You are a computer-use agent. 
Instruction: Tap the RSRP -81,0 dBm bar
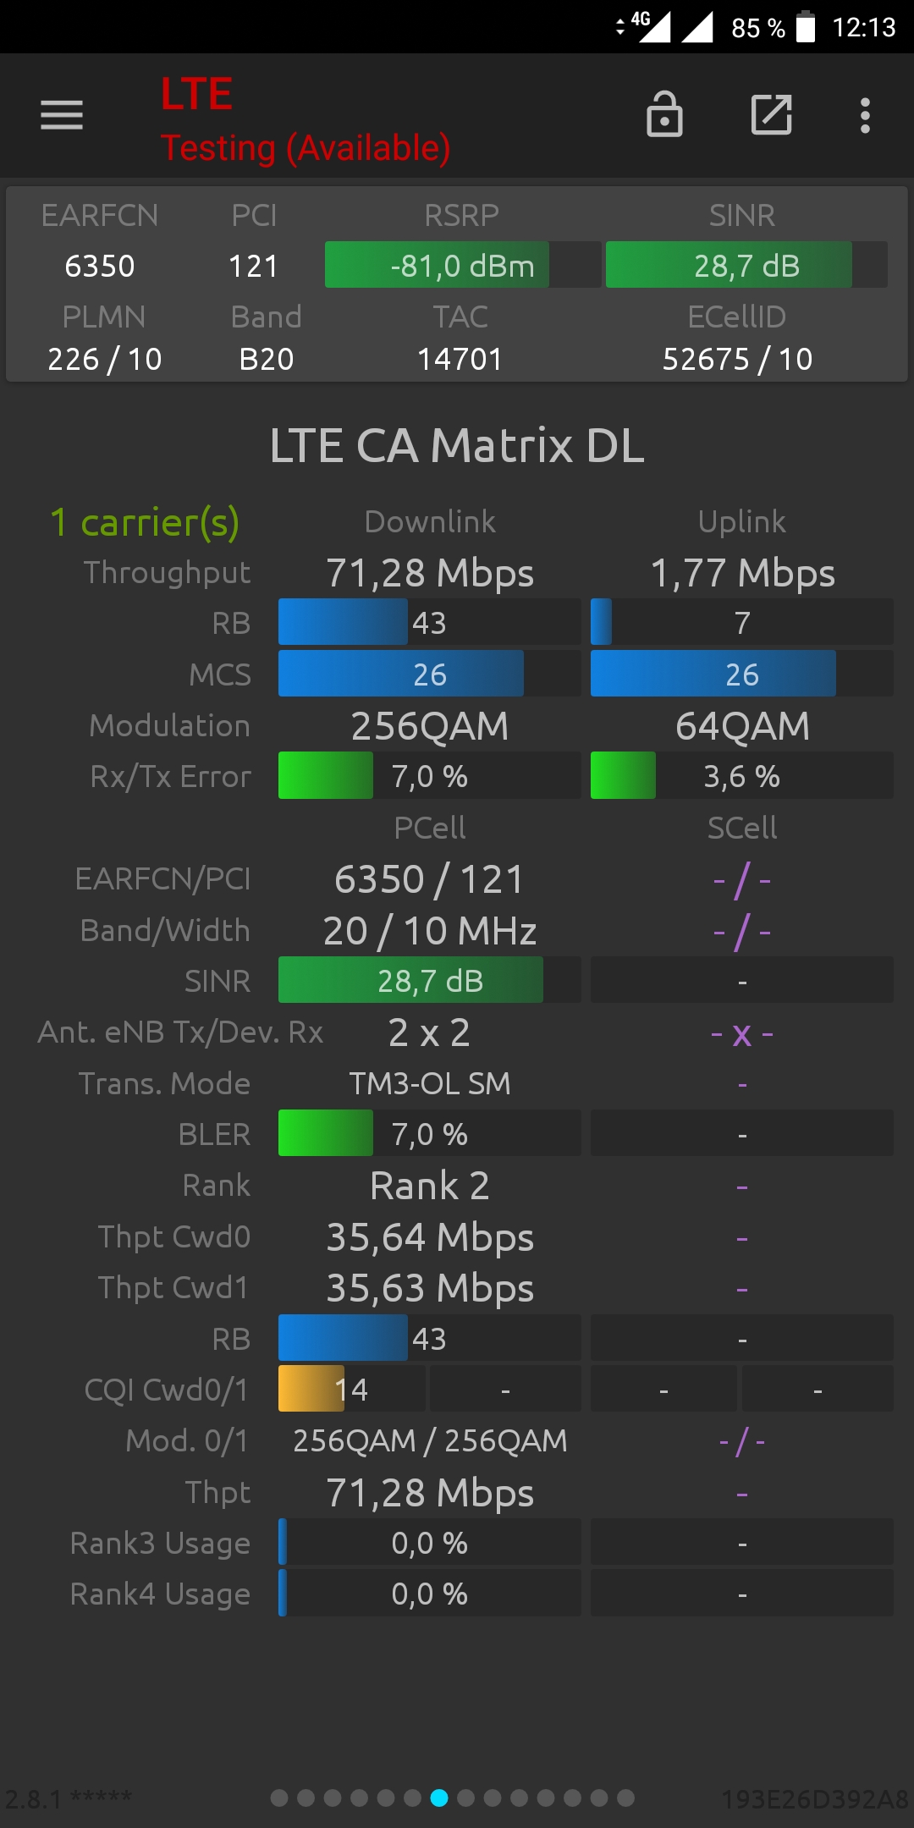463,265
